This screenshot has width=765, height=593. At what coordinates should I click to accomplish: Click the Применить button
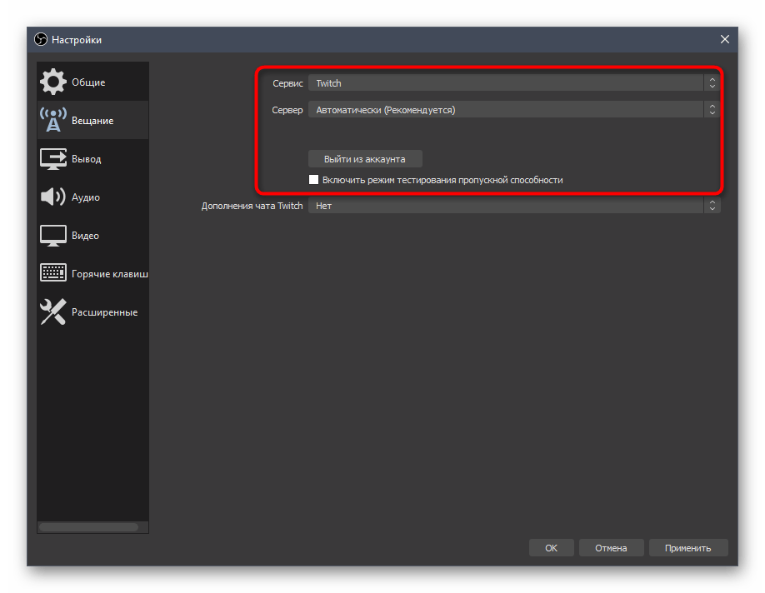687,548
